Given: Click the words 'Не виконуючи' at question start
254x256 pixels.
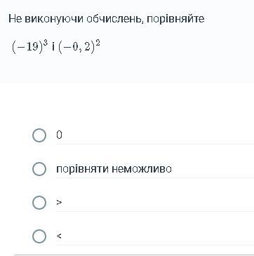Looking at the screenshot, I should (46, 19).
